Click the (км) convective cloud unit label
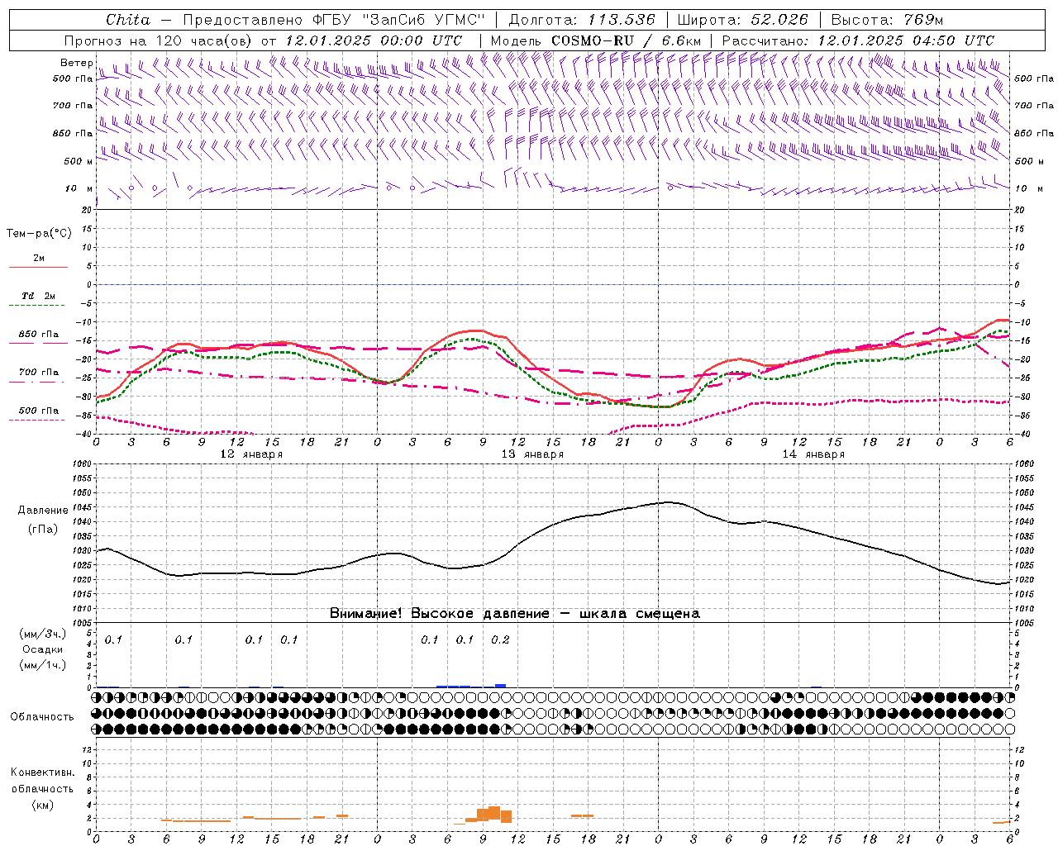The image size is (1058, 846). click(42, 806)
